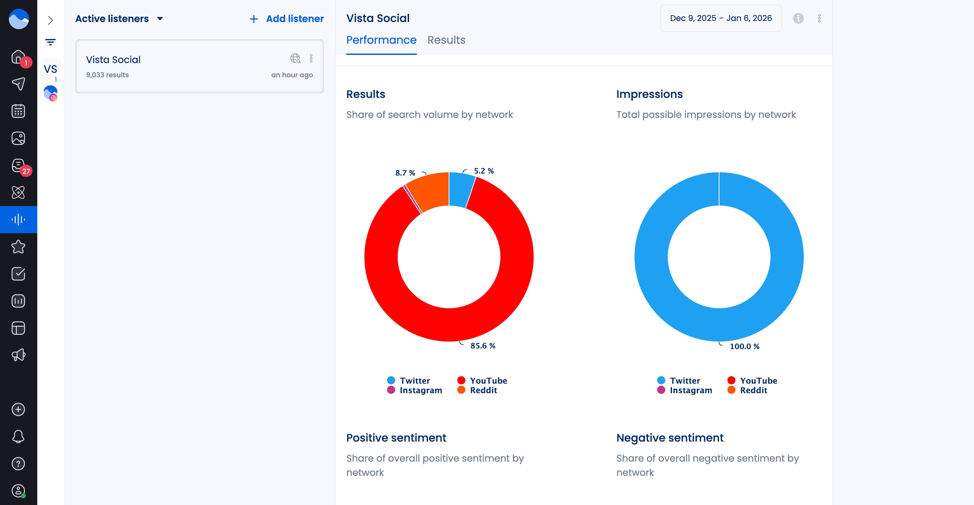Open the Advocacy megaphone icon
The height and width of the screenshot is (505, 974).
click(18, 354)
